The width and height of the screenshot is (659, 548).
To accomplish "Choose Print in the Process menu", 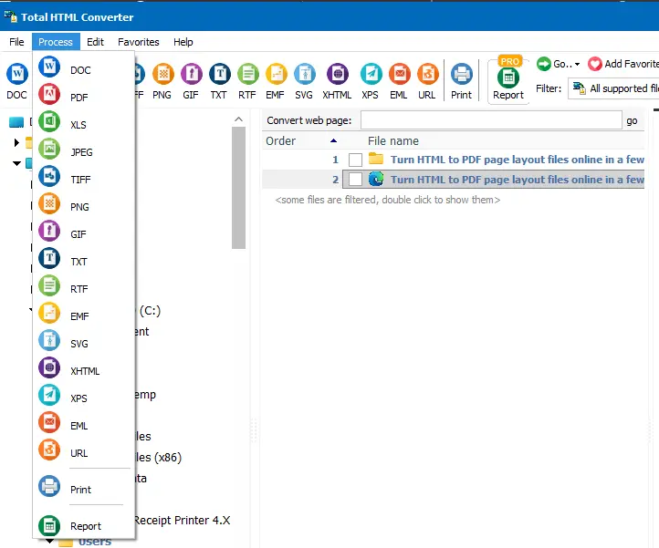I will [x=83, y=489].
